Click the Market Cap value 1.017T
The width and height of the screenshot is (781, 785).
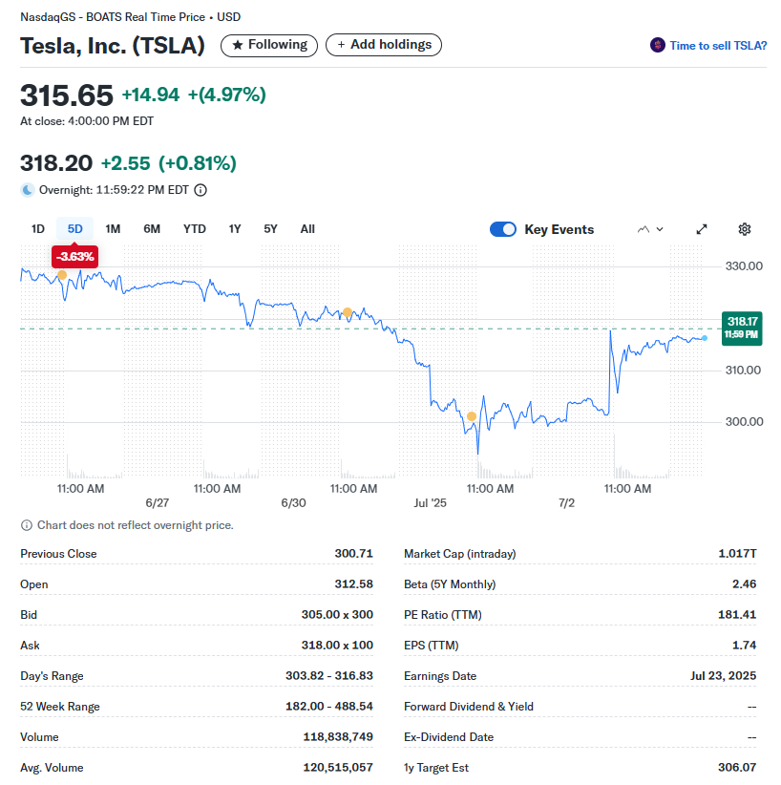[737, 553]
